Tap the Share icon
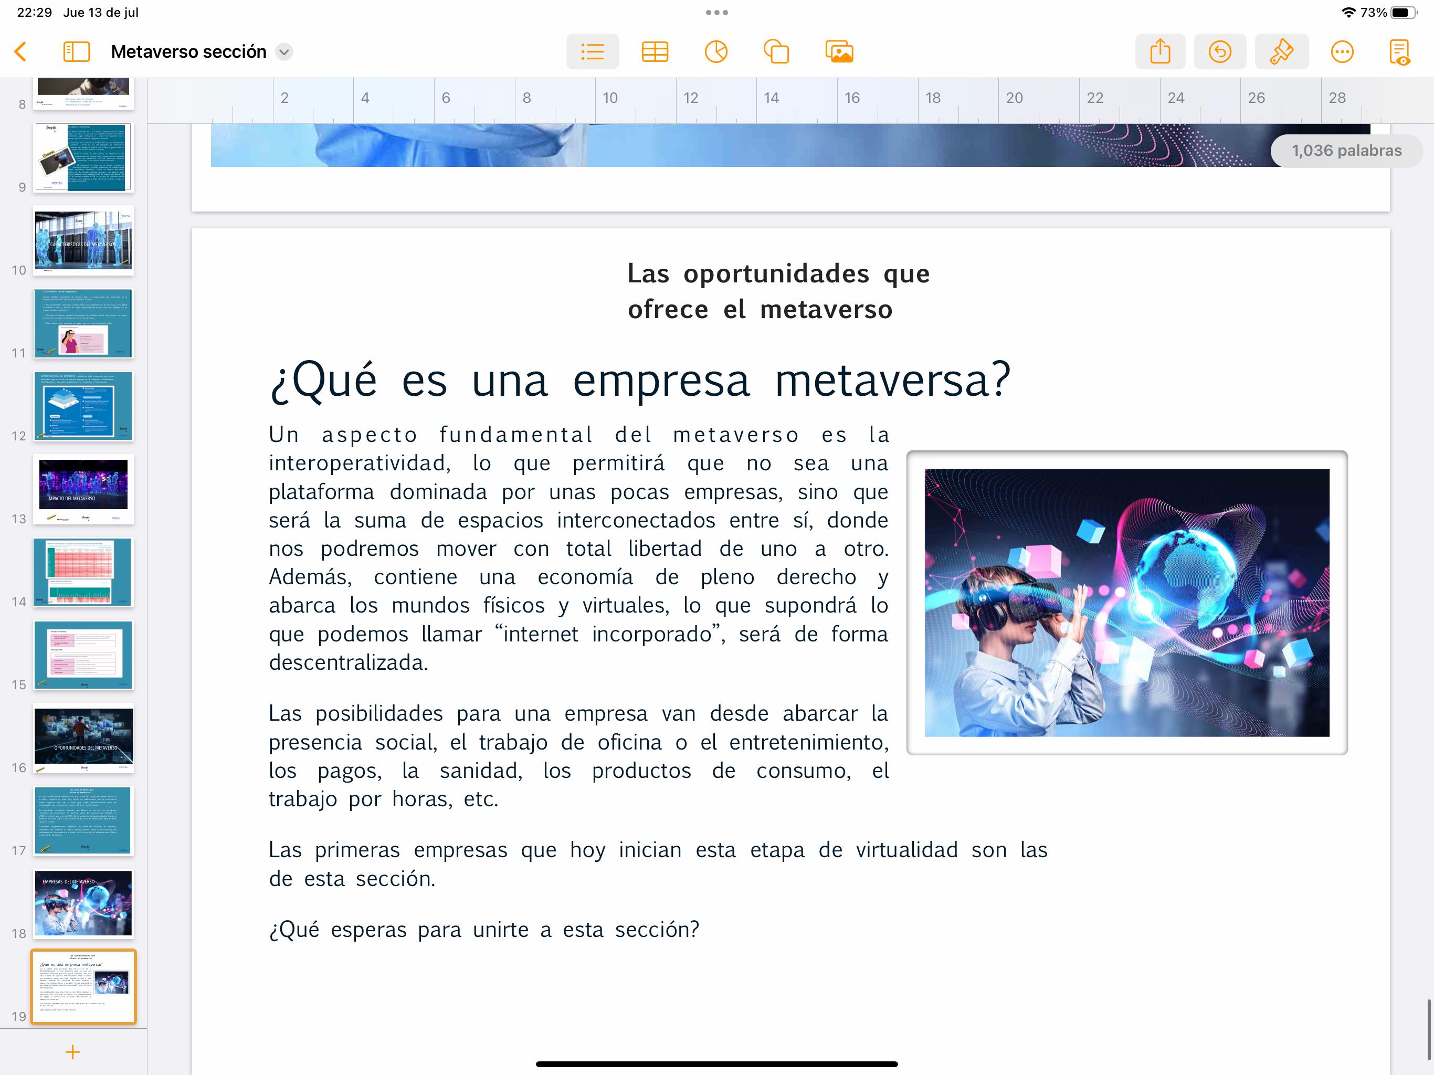1434x1075 pixels. [1160, 52]
